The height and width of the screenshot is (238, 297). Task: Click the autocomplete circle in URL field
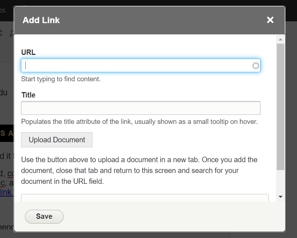coord(255,66)
